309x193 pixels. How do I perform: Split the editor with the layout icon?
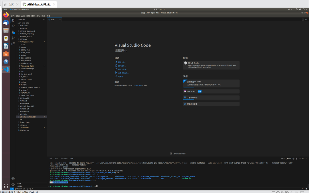(x=303, y=19)
